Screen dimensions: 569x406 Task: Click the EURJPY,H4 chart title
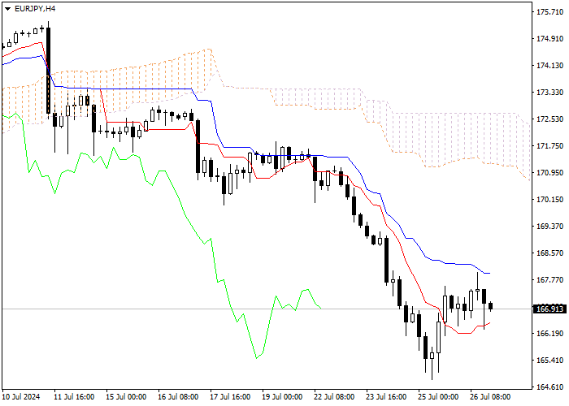pos(35,9)
